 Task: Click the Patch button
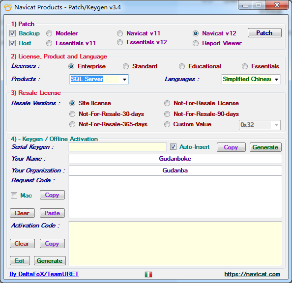[264, 33]
